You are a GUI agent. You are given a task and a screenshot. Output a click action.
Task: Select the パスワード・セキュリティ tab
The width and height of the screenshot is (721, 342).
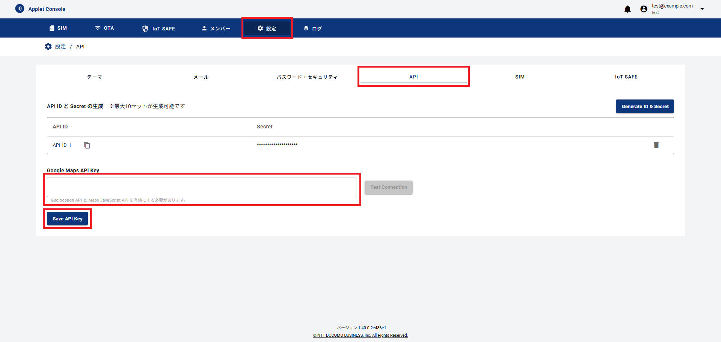[307, 77]
